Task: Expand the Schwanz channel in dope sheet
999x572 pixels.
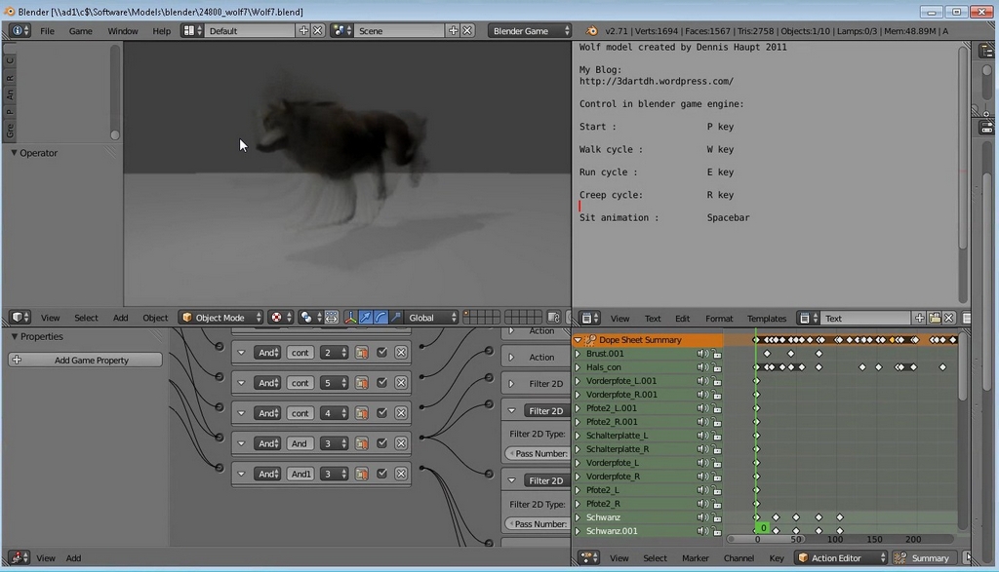Action: coord(578,517)
